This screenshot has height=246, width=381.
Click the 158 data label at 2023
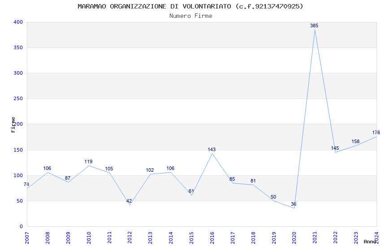355,141
